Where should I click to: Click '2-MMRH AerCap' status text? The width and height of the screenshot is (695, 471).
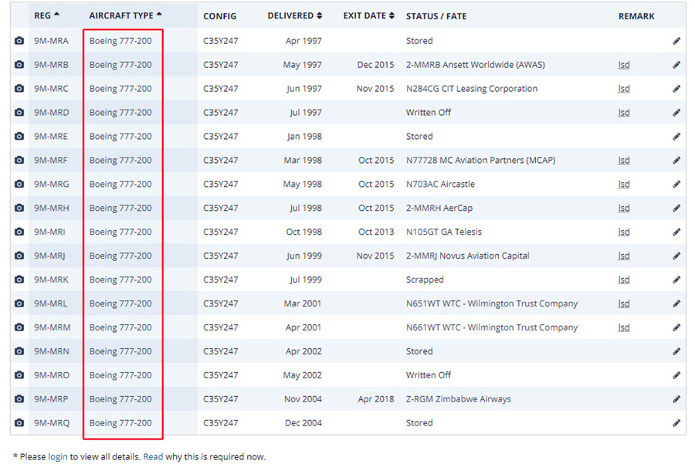point(439,208)
